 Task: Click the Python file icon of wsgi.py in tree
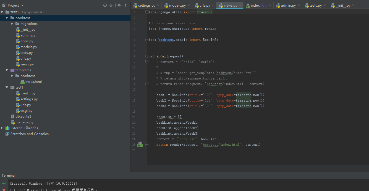pyautogui.click(x=18, y=111)
